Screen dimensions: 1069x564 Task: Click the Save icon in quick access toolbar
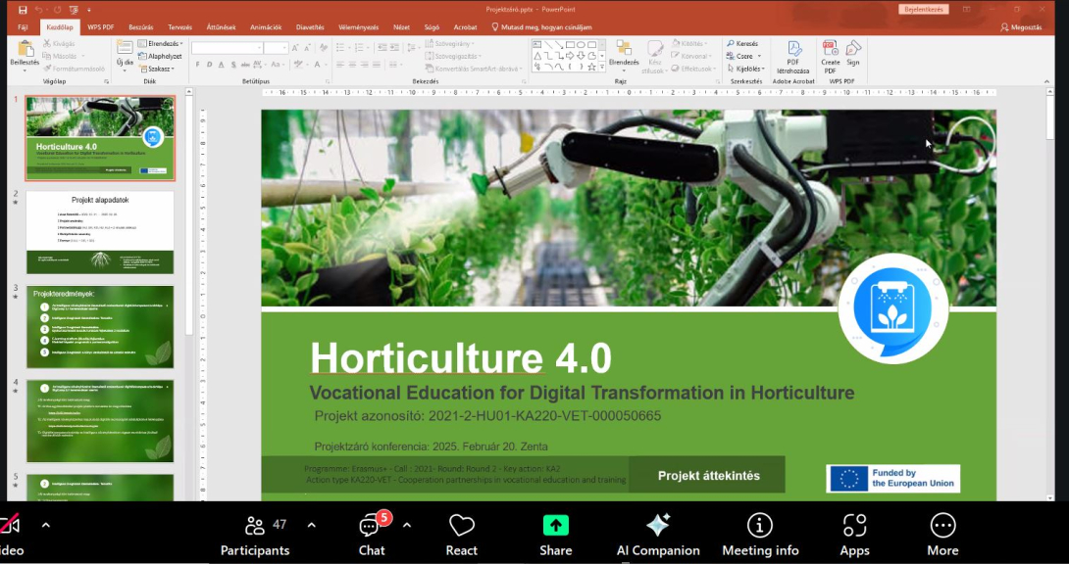tap(22, 9)
